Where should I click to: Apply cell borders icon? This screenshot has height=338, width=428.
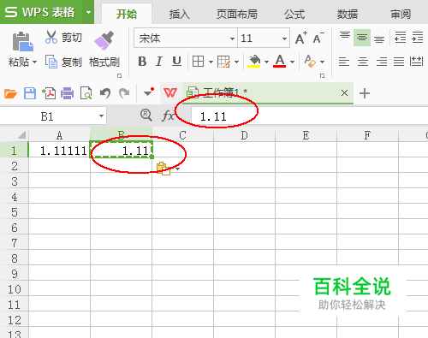coord(198,62)
